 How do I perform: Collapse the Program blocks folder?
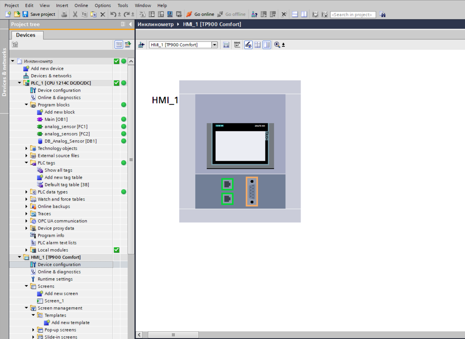click(x=26, y=105)
